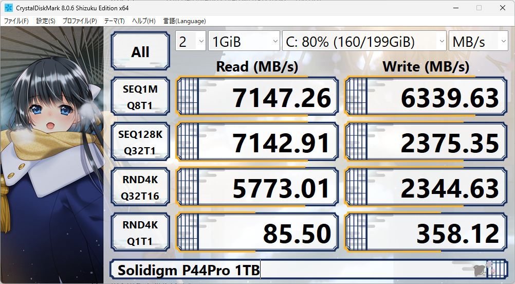This screenshot has height=284, width=515.
Task: Expand the 1GiB test size dropdown
Action: 244,42
